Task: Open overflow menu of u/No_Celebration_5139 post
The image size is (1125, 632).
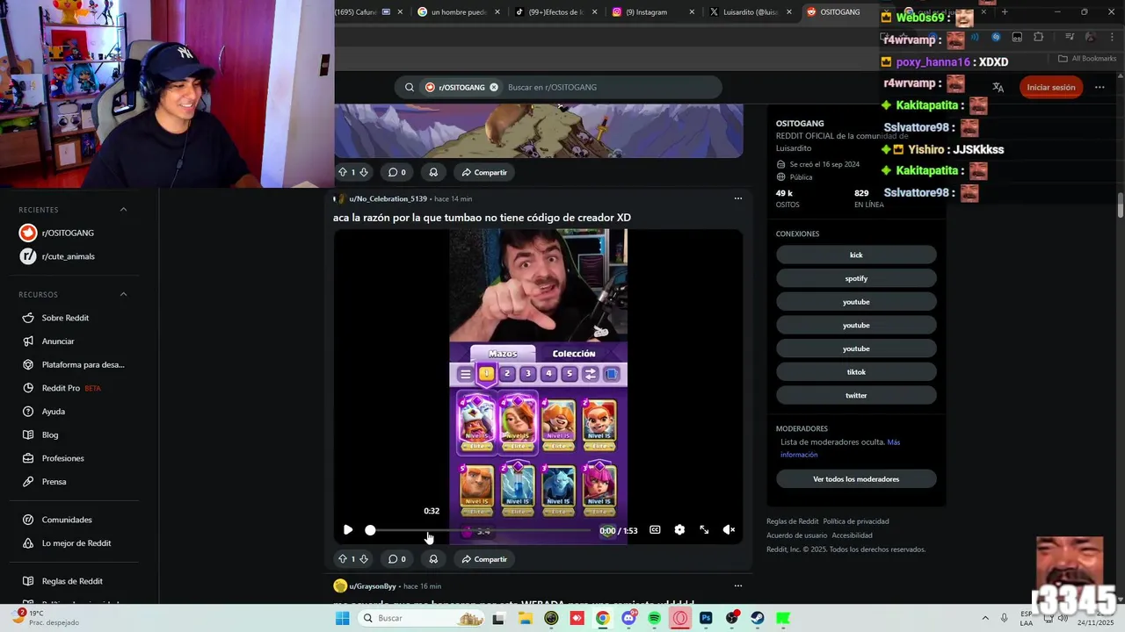Action: (738, 198)
